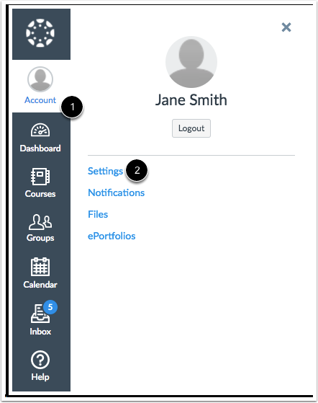Open the Courses notebook icon
The height and width of the screenshot is (403, 318).
point(40,177)
